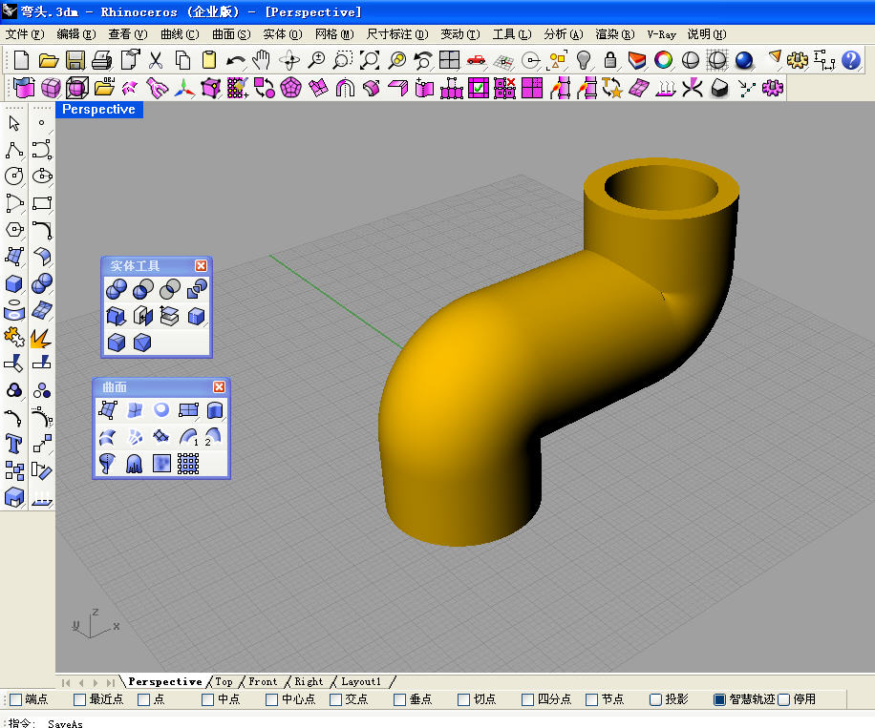The width and height of the screenshot is (875, 728).
Task: Toggle the 交点 osnap checkbox
Action: tap(336, 699)
